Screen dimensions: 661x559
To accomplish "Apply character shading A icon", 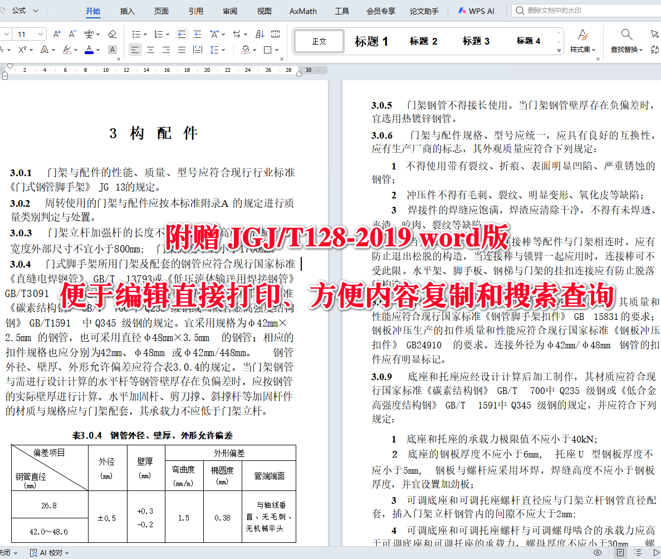I will point(112,50).
